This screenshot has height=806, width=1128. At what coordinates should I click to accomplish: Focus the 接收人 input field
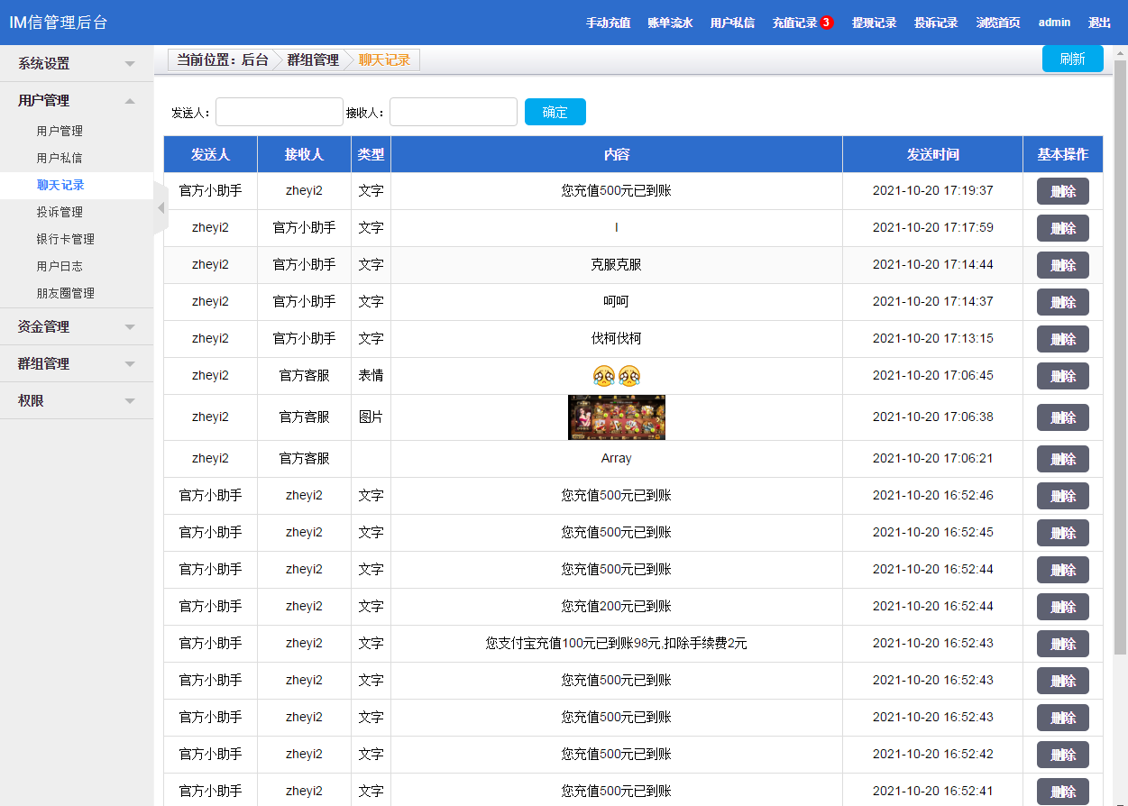tap(453, 112)
